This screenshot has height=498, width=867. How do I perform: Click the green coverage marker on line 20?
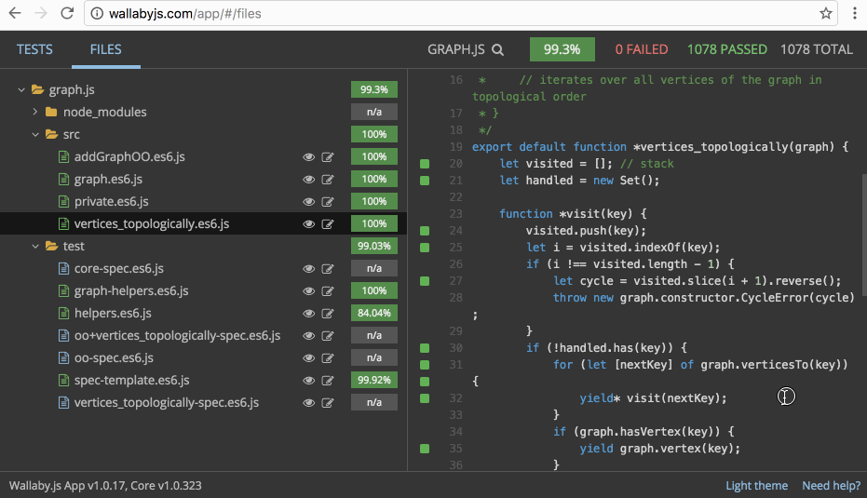click(x=425, y=164)
